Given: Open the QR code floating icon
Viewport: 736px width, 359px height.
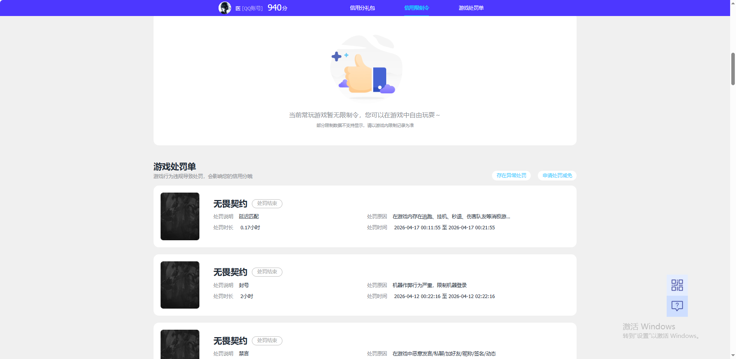Looking at the screenshot, I should click(677, 285).
